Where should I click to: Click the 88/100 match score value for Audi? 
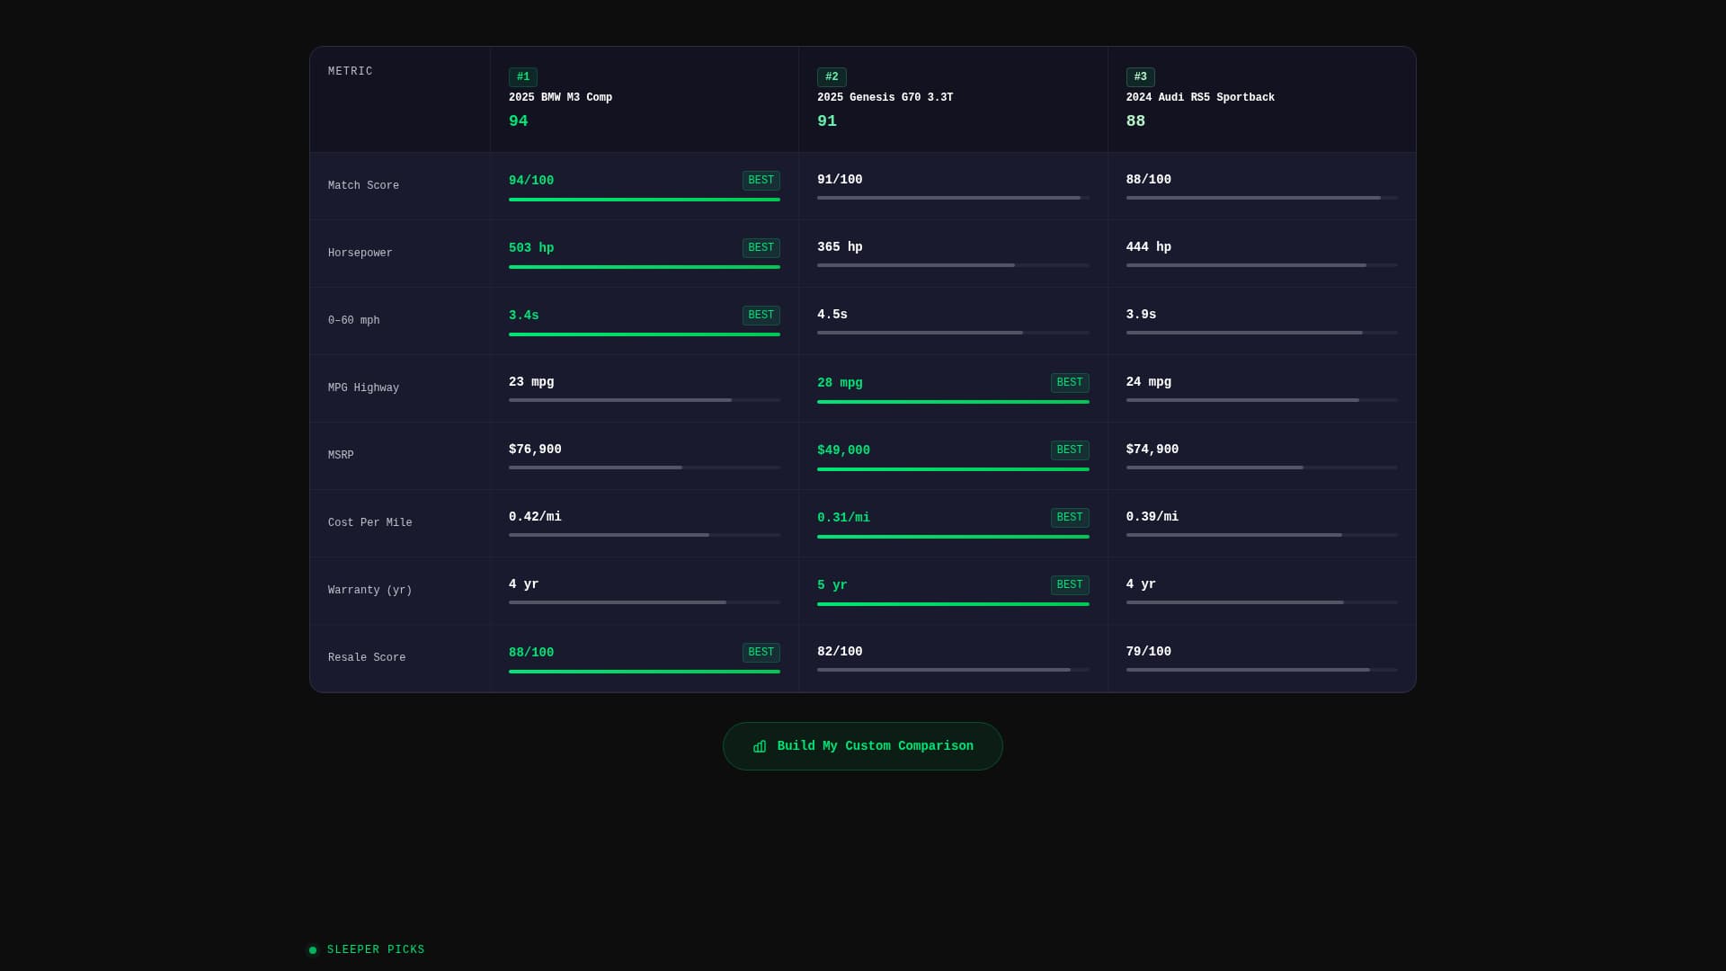click(x=1148, y=180)
